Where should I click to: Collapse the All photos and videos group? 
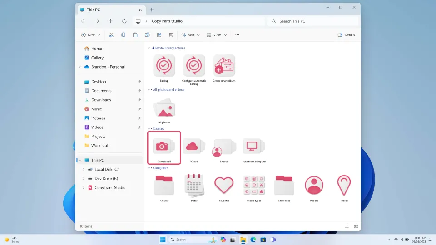tap(149, 90)
